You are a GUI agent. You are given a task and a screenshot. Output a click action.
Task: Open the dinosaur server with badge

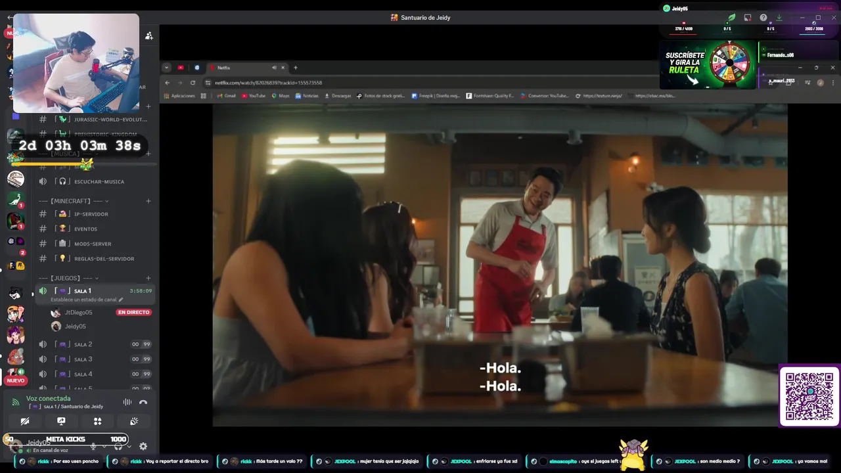(16, 199)
